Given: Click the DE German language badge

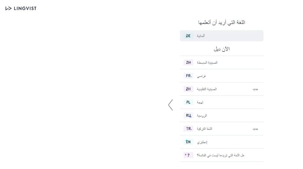Looking at the screenshot, I should 188,36.
